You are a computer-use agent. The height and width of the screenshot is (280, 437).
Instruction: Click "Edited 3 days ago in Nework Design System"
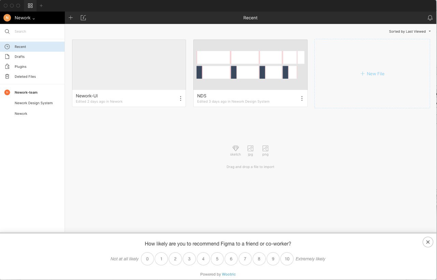coord(233,102)
